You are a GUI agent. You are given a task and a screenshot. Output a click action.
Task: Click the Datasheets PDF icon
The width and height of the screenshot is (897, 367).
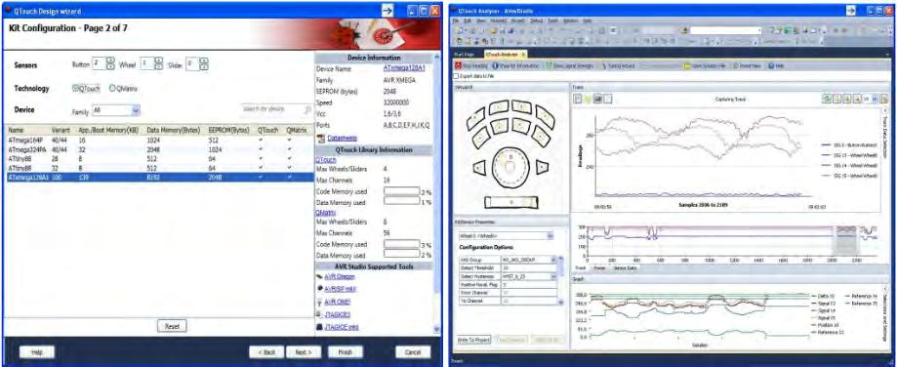pos(320,138)
